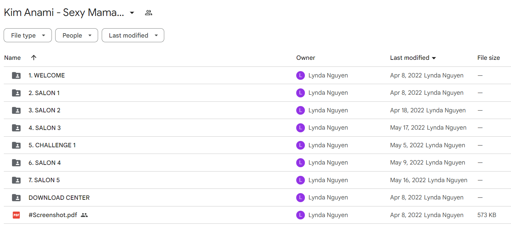Click folder icon of 3. SALON 2

[x=16, y=110]
